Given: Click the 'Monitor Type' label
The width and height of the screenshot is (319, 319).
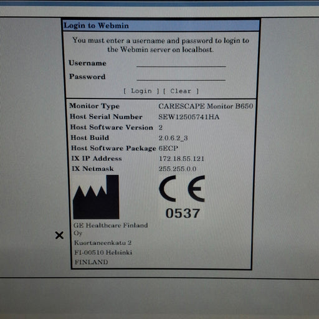Looking at the screenshot, I should 95,106.
